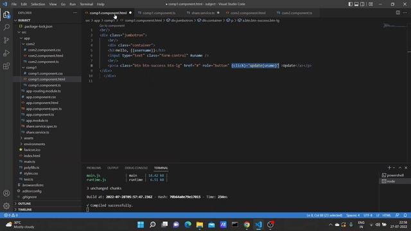Customize layout icon in title bar
411x231 pixels.
point(371,4)
